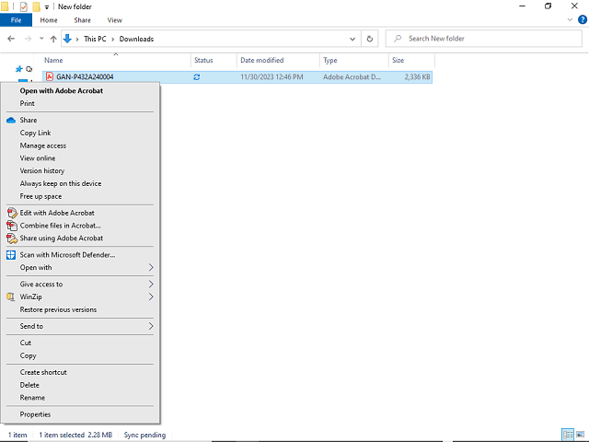Go up one folder level
This screenshot has height=442, width=589.
(x=53, y=39)
